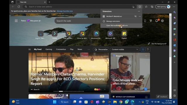Select McAfee WebAdvisor extension entry

coord(114,16)
